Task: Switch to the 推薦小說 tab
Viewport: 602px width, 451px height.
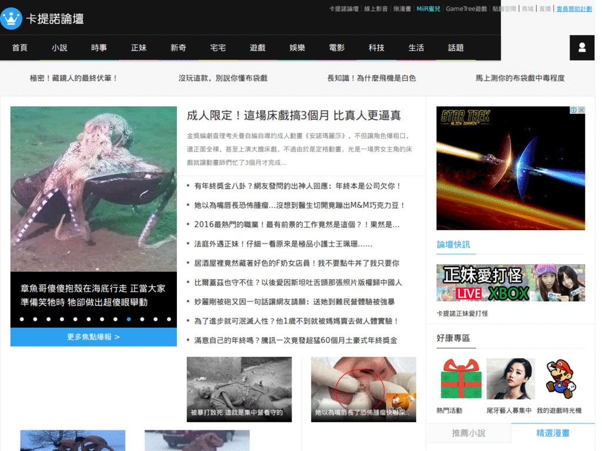Action: tap(469, 433)
